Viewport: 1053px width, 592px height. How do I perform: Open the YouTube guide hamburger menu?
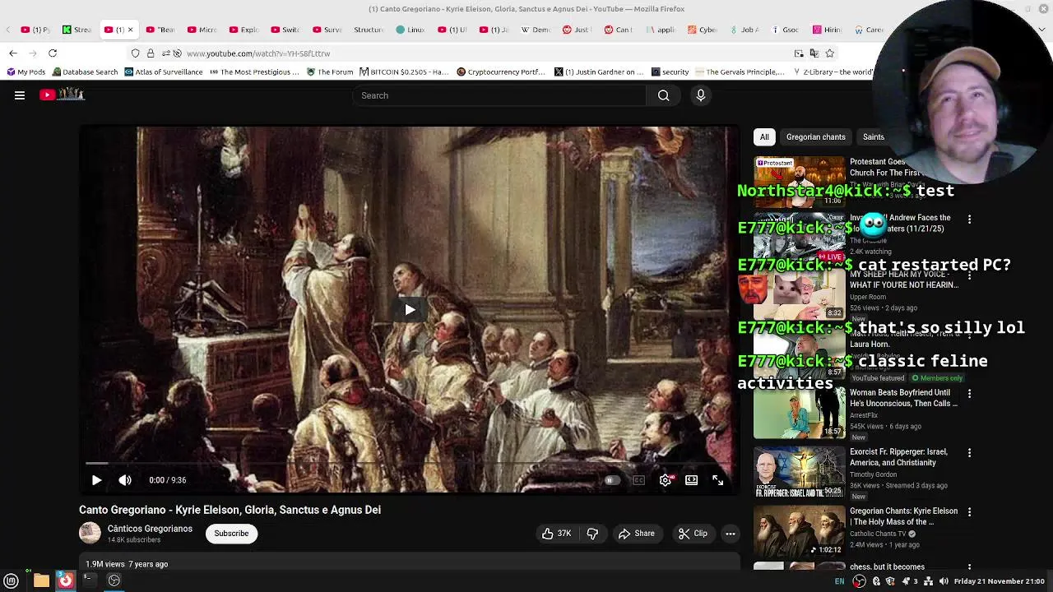click(x=20, y=95)
